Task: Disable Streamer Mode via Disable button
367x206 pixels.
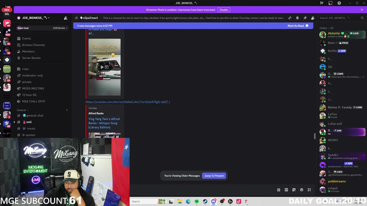Action: tap(224, 10)
